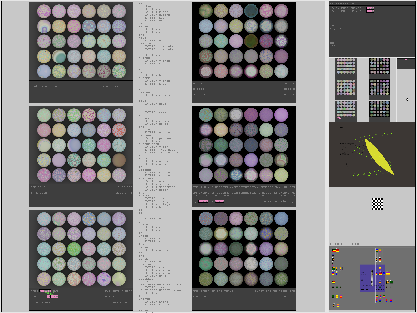Open the middle-right dark sphere grid thumbnail
Viewport: 417px width, 313px height.
click(379, 88)
